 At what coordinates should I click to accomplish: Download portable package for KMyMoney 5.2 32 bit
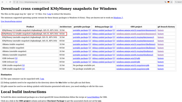[x=80, y=30]
